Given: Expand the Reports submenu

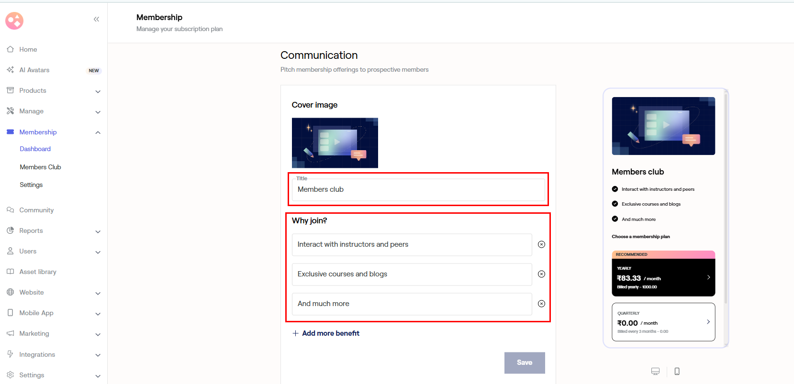Looking at the screenshot, I should click(98, 231).
